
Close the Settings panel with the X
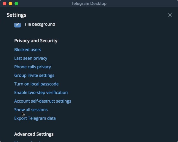(x=170, y=15)
